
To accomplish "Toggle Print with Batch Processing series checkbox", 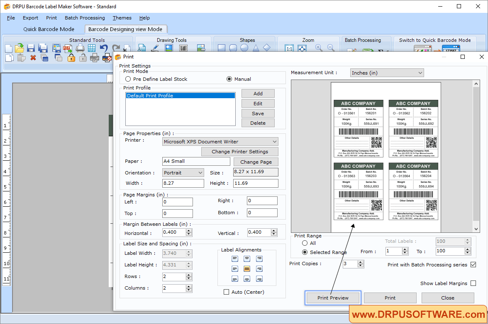I will click(473, 265).
